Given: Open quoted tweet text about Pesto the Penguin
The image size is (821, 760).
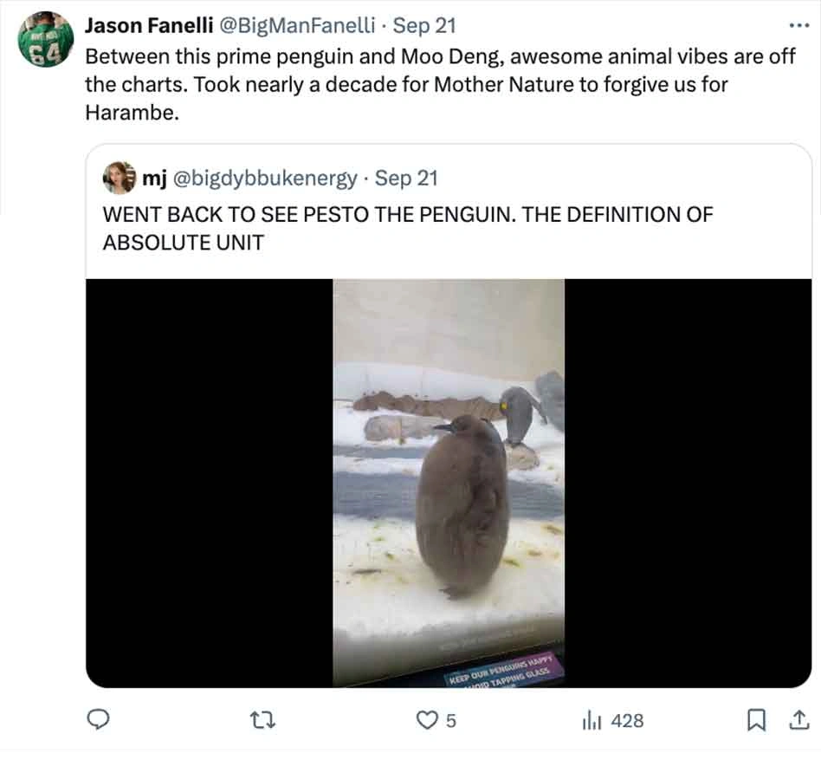Looking at the screenshot, I should 407,227.
